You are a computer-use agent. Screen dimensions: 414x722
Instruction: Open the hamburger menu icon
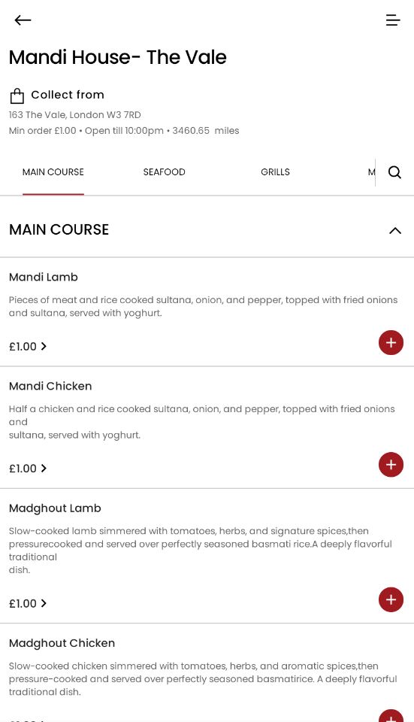[x=393, y=20]
